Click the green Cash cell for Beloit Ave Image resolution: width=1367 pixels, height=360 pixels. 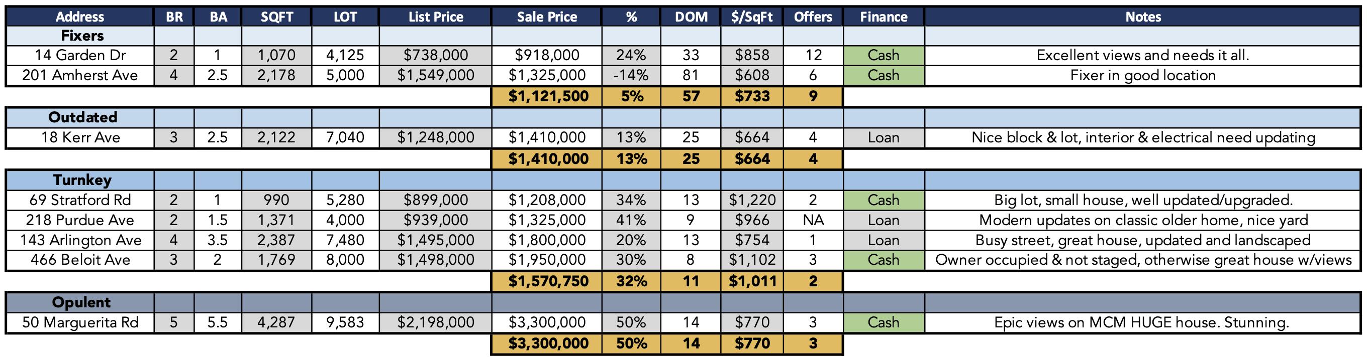pyautogui.click(x=884, y=260)
